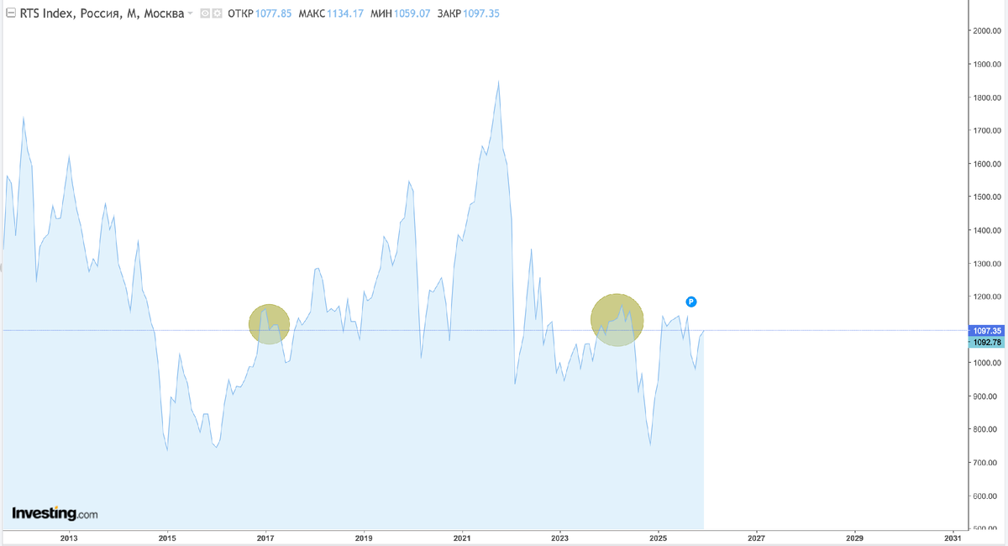Click the 2021 time axis label

tap(462, 538)
